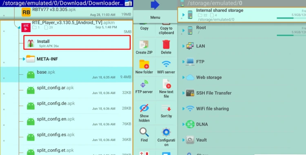Viewport: 306px width, 155px height.
Task: Select LAN label
Action: (200, 46)
